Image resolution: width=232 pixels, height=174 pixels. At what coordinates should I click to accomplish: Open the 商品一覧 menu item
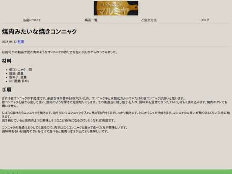pyautogui.click(x=91, y=20)
